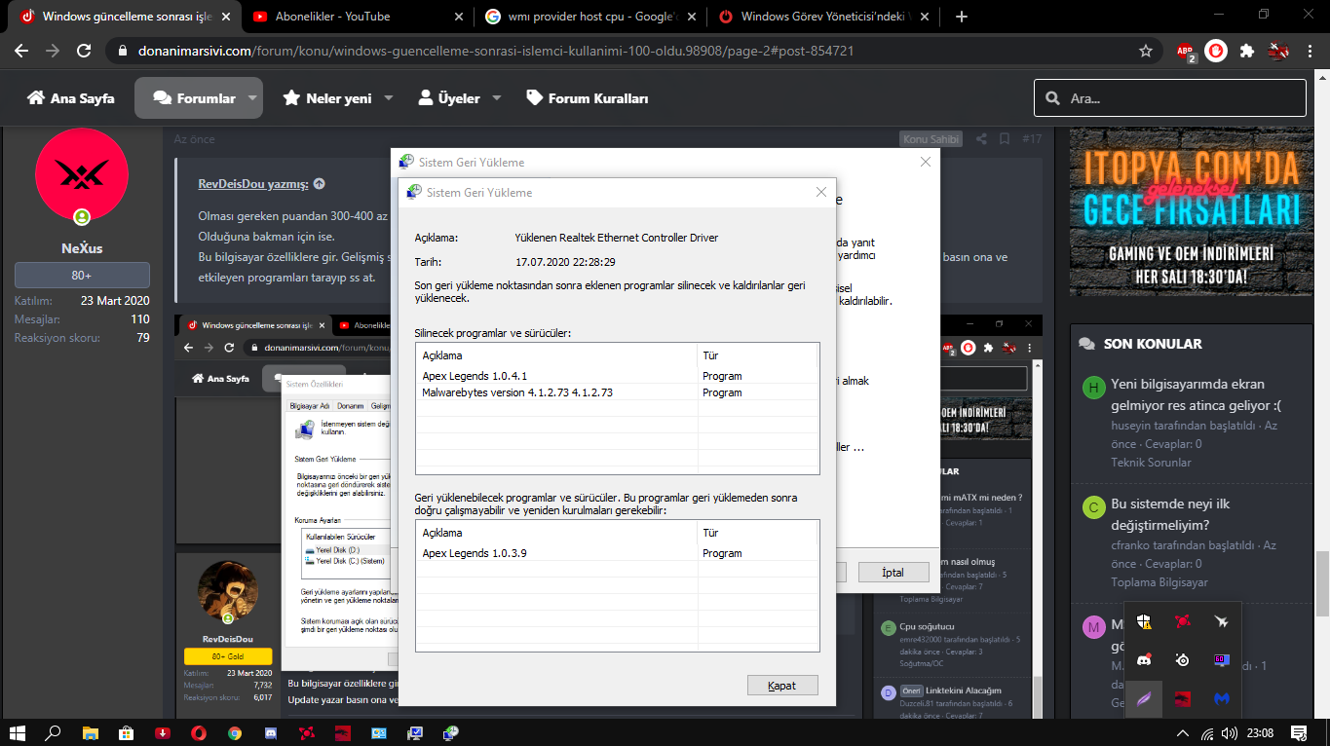
Task: Click the RevDeisDou avatar picture
Action: coord(227,591)
